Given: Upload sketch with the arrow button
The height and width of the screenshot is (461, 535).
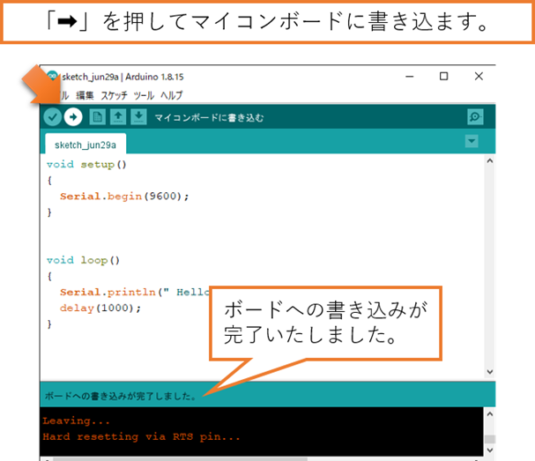Looking at the screenshot, I should coord(73,117).
